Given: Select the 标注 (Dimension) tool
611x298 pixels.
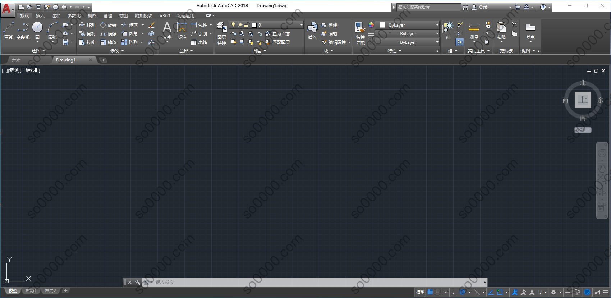Looking at the screenshot, I should 182,31.
